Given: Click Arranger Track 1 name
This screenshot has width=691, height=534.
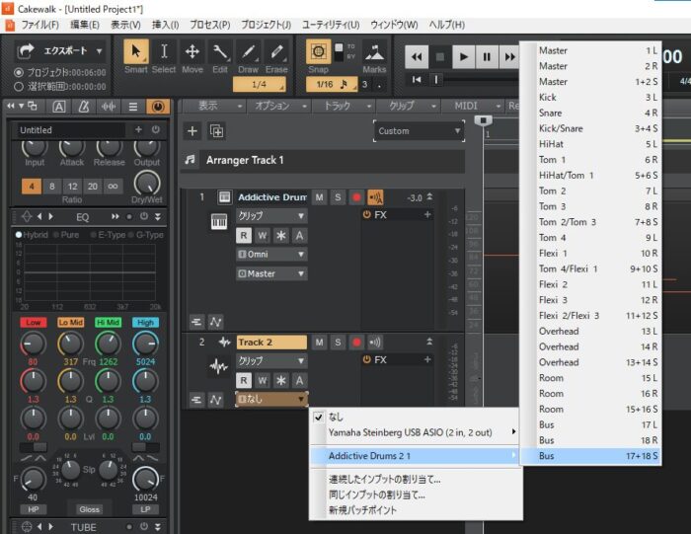Looking at the screenshot, I should click(x=245, y=160).
